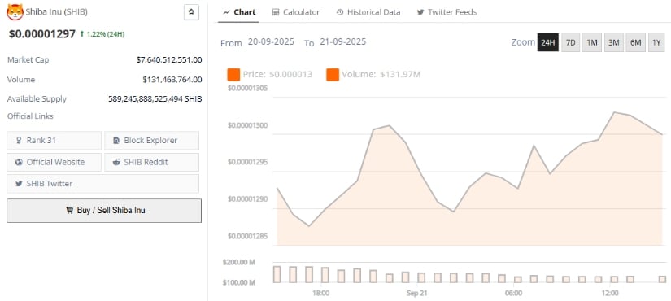Click the Price legend label
The height and width of the screenshot is (301, 671).
click(x=277, y=75)
